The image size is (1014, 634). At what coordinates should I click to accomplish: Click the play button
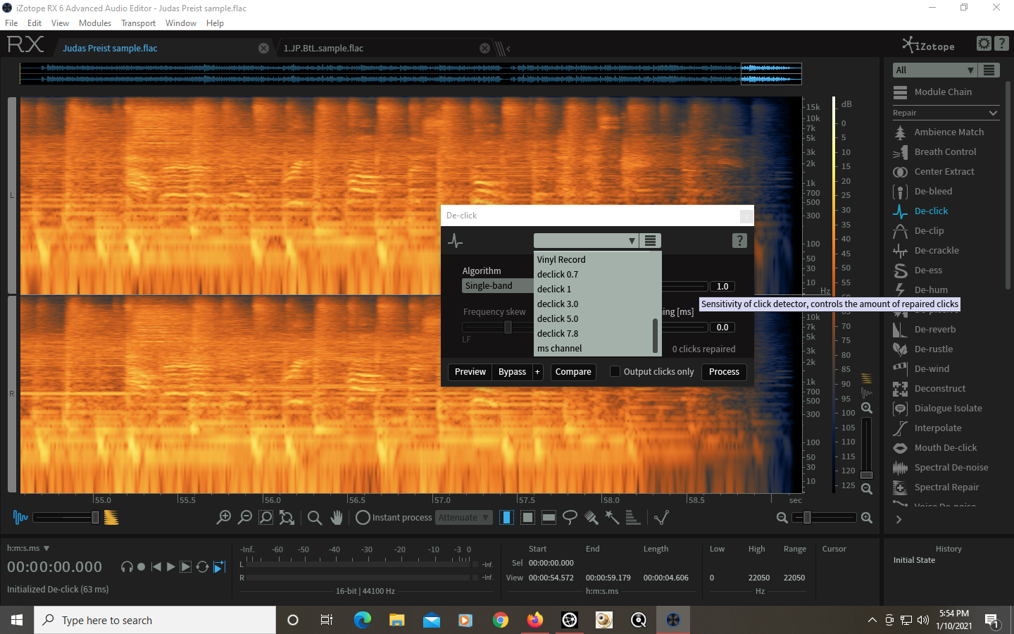pyautogui.click(x=170, y=567)
